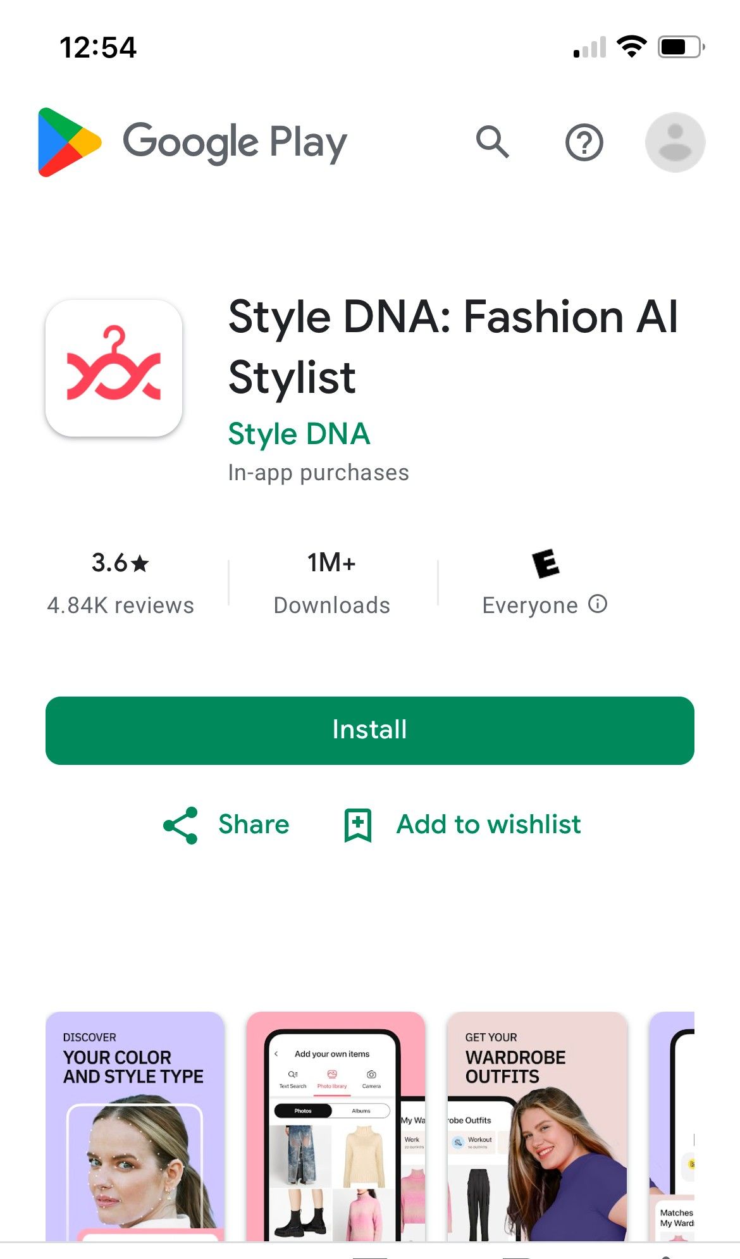Tap the Style DNA hanger app icon
Viewport: 740px width, 1259px height.
tap(114, 368)
